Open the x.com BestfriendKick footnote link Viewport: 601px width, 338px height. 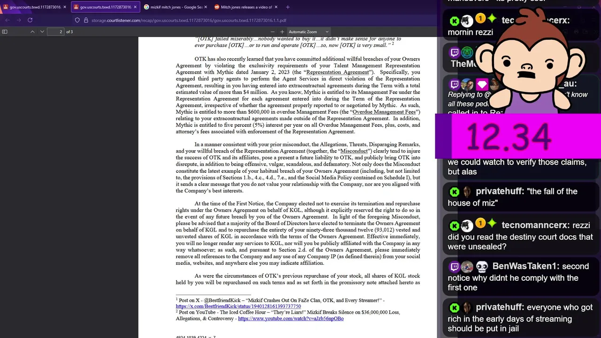pos(239,307)
